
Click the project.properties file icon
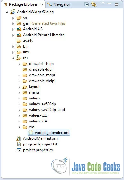19,150
